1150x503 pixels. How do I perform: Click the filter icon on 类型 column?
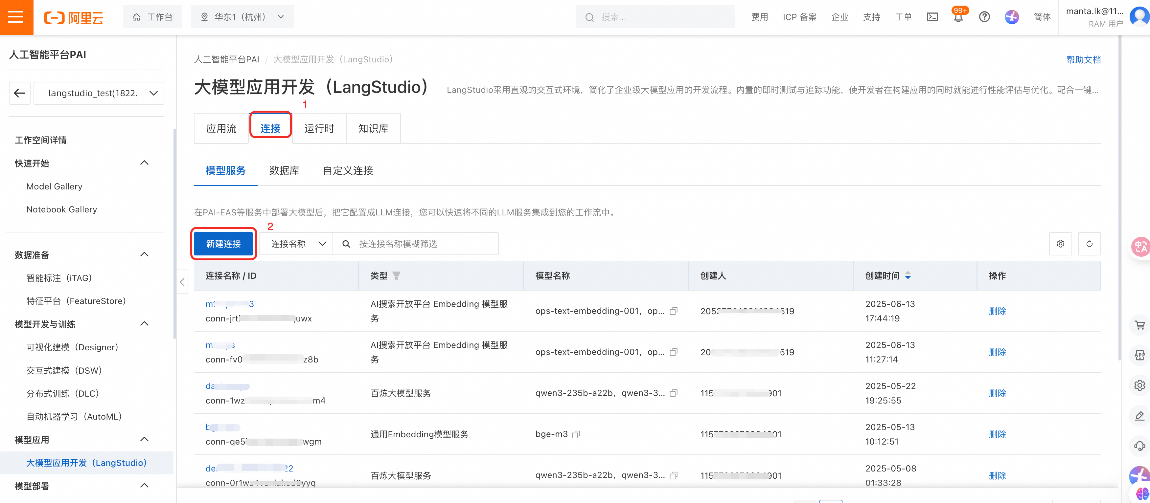click(397, 275)
